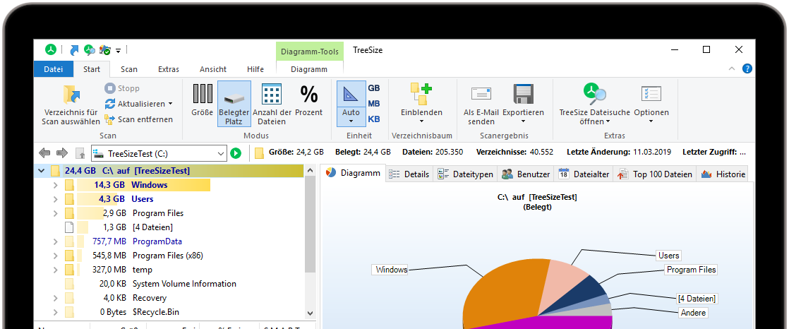789x329 pixels.
Task: Open the Diagramm ribbon tab
Action: click(x=309, y=69)
